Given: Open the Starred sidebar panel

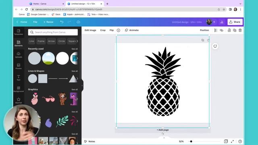Looking at the screenshot, I should tap(19, 100).
